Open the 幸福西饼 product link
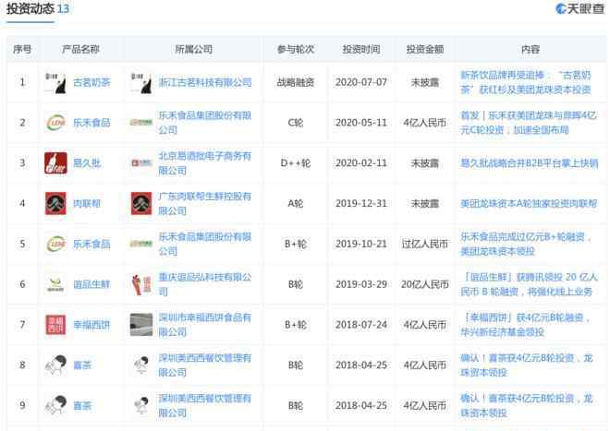Image resolution: width=610 pixels, height=431 pixels. tap(91, 325)
